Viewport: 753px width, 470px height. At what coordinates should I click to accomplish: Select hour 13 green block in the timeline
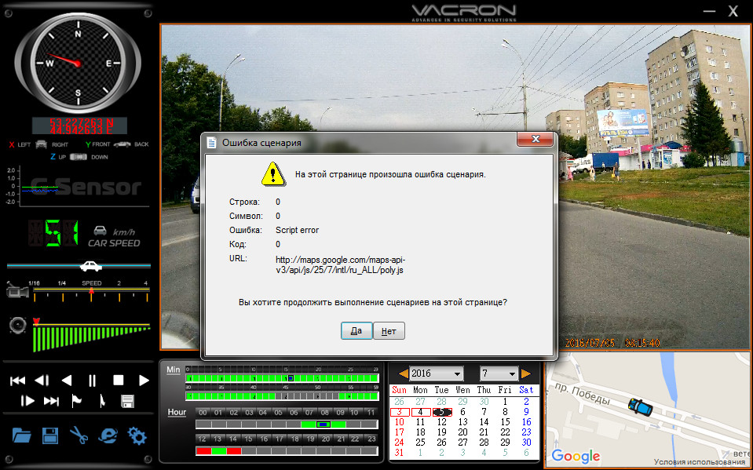pyautogui.click(x=219, y=451)
